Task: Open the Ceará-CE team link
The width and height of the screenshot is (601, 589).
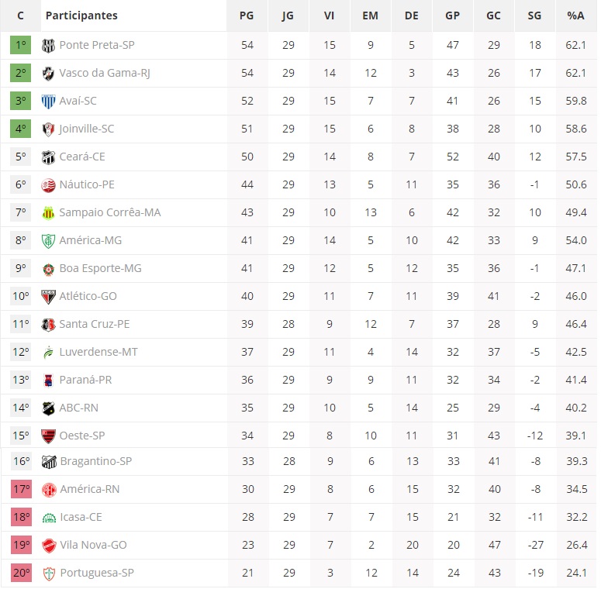Action: 82,157
